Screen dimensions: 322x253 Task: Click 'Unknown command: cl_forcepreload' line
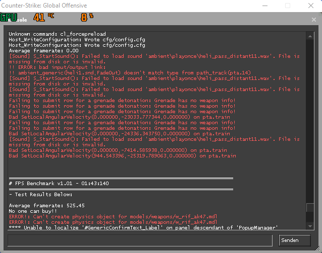[x=58, y=34]
